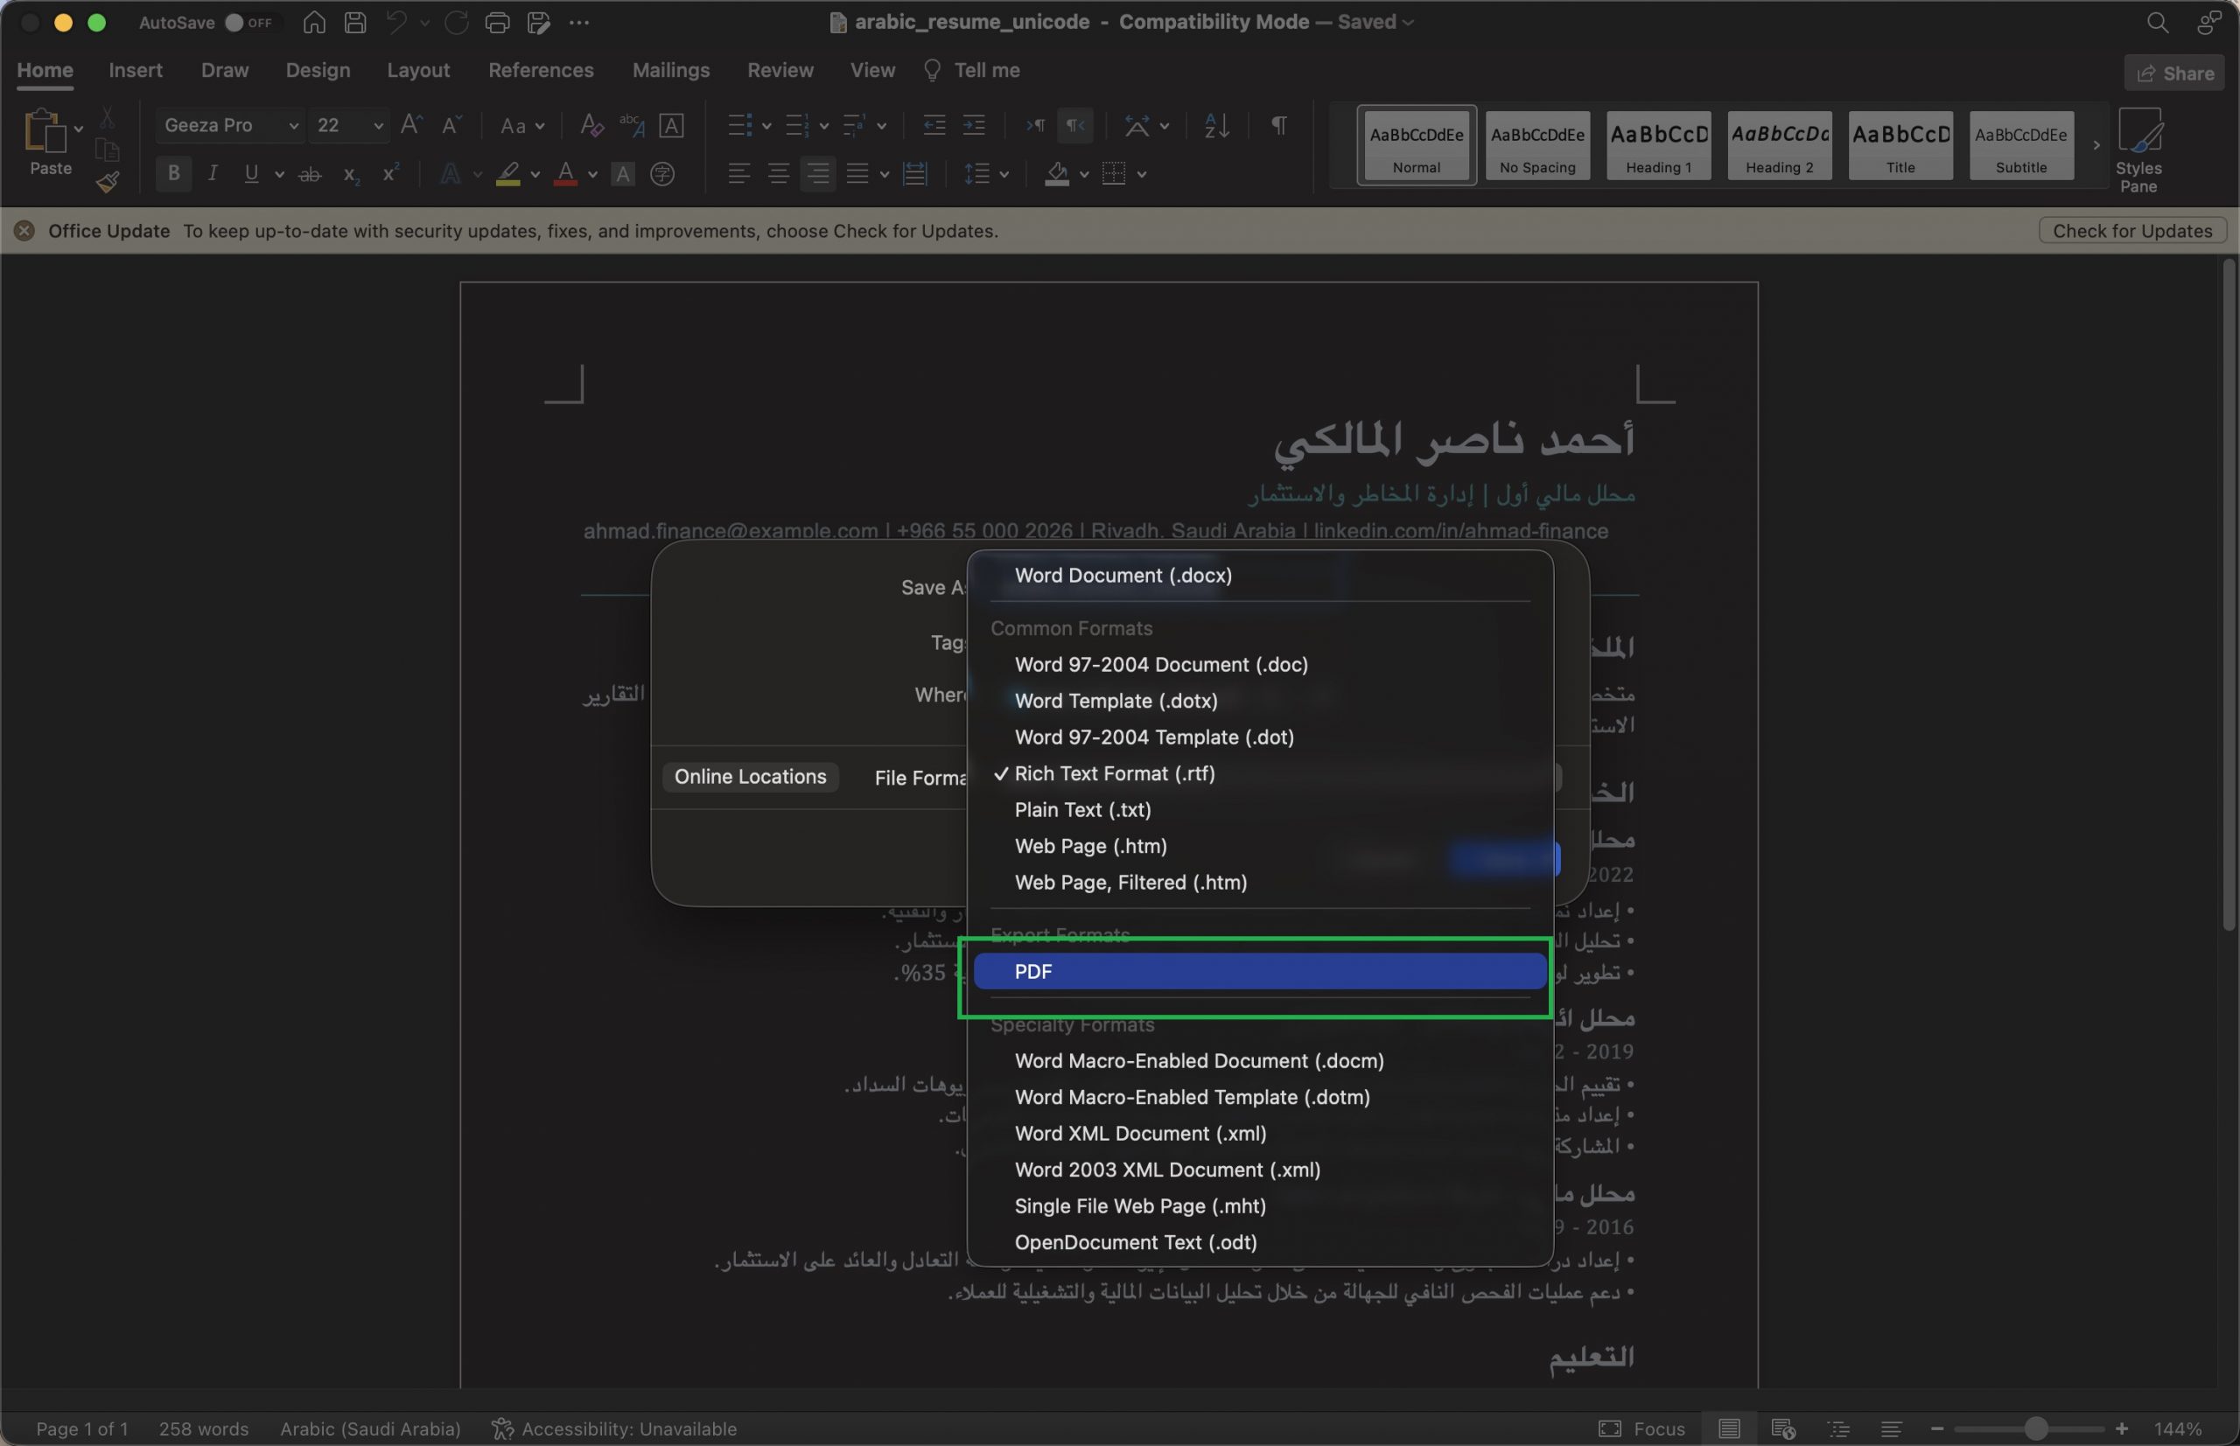Click the 258 words count in status bar
Image resolution: width=2240 pixels, height=1446 pixels.
(x=203, y=1429)
